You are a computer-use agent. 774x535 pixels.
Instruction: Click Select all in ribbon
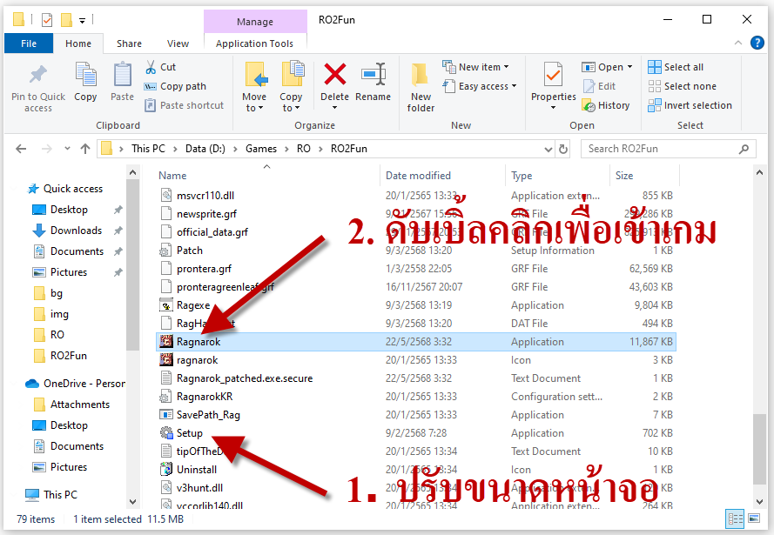click(x=676, y=67)
